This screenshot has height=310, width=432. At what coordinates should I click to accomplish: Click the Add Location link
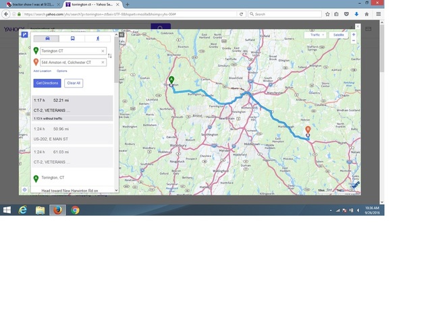coord(42,71)
